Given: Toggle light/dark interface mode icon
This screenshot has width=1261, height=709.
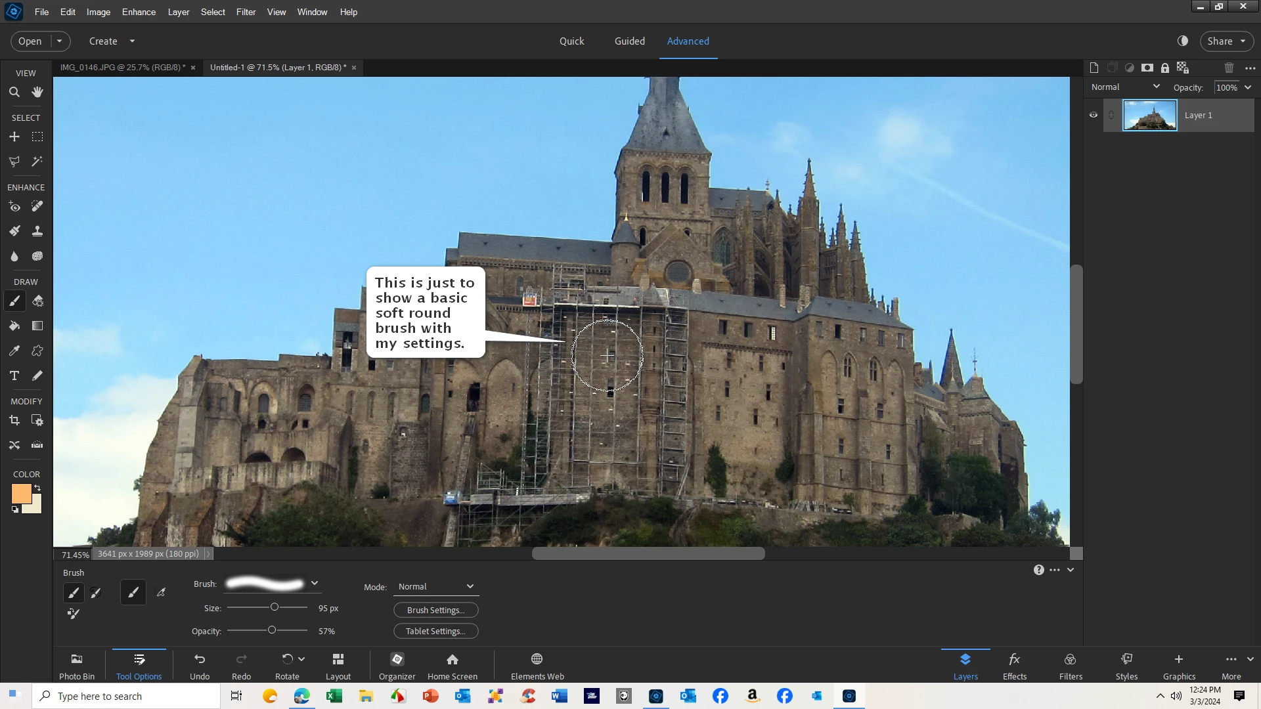Looking at the screenshot, I should [x=1183, y=41].
